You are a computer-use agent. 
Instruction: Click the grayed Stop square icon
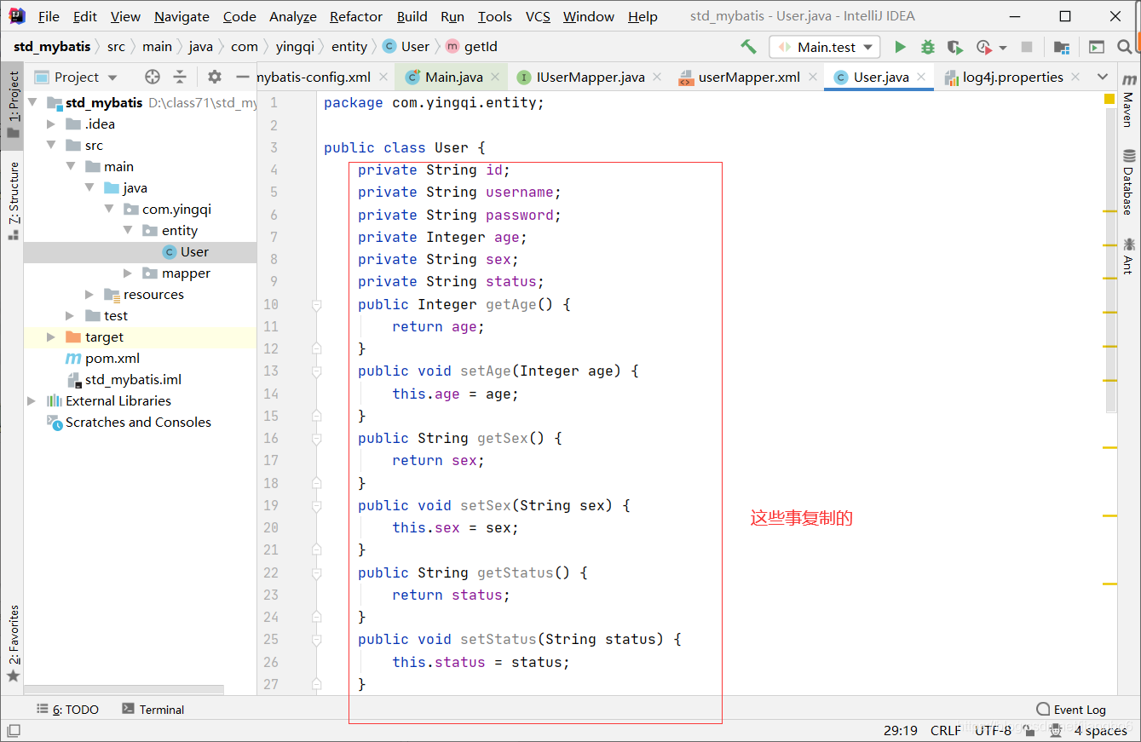click(x=1027, y=47)
